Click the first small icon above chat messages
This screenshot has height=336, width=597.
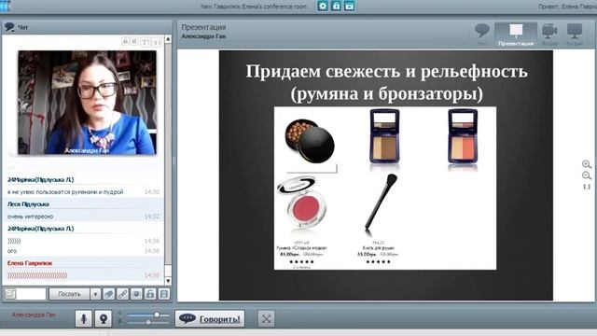tap(125, 41)
